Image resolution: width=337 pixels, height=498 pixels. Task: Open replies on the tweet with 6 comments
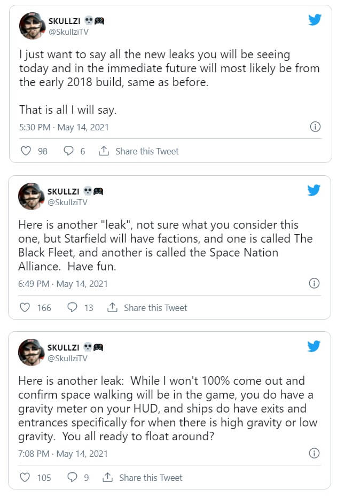[x=68, y=151]
